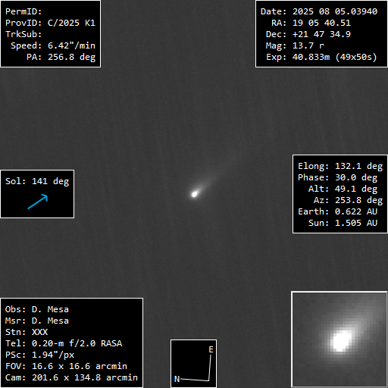388x388 pixels.
Task: Click the Obs: D. Mesa line
Action: pyautogui.click(x=37, y=309)
